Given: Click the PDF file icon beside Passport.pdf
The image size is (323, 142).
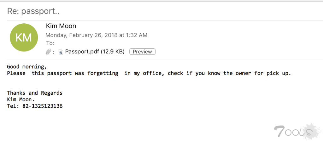Looking at the screenshot, I should point(61,52).
